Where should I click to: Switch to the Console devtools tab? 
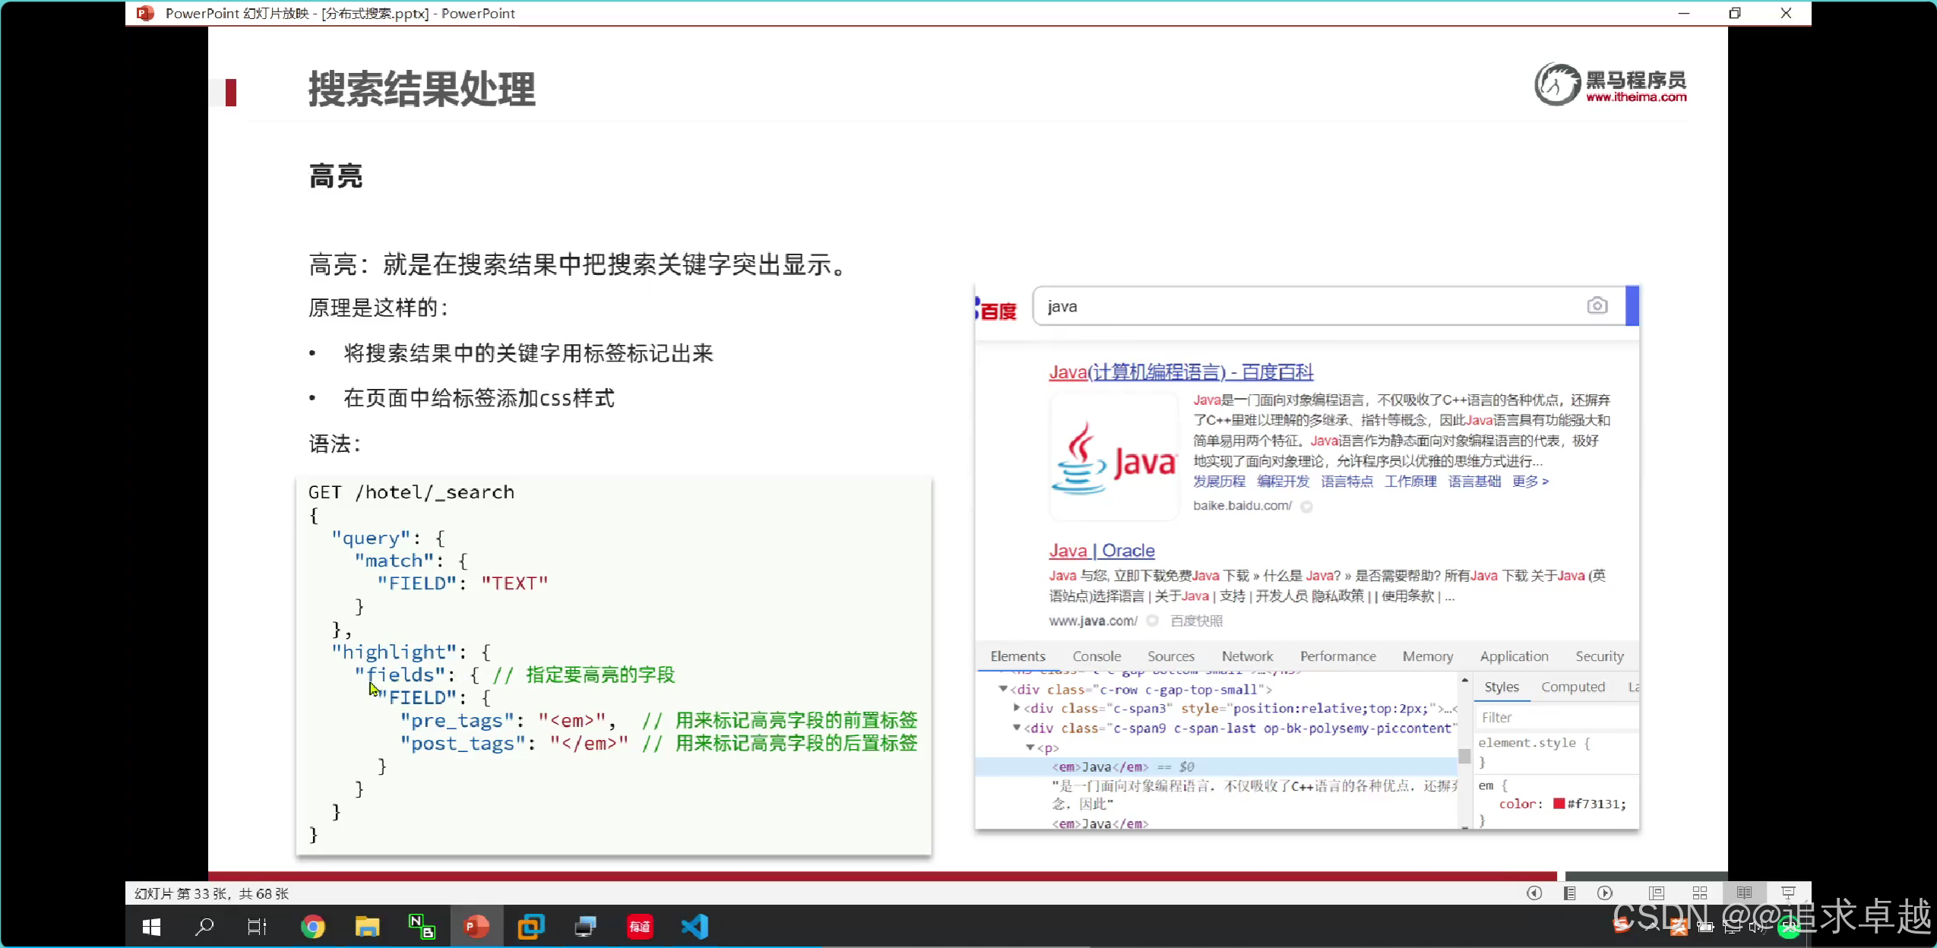point(1096,656)
